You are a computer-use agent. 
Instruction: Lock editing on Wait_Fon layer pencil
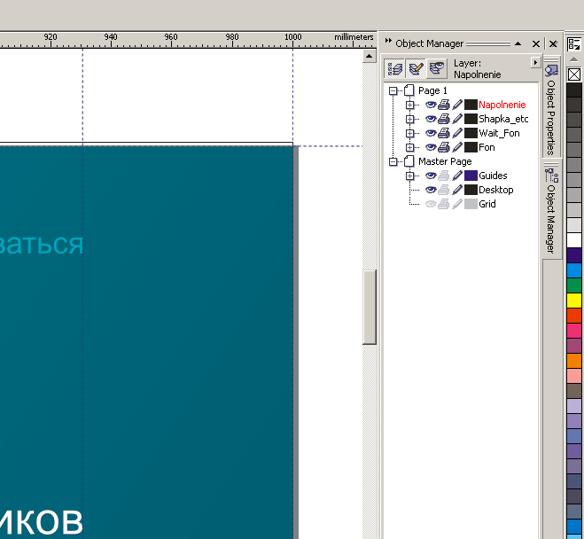[457, 133]
